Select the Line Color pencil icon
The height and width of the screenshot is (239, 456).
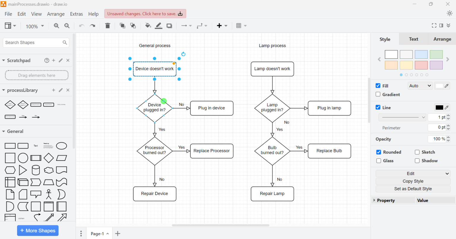pyautogui.click(x=159, y=26)
